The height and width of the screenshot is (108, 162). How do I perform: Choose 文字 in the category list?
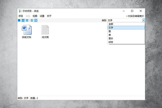(126, 28)
